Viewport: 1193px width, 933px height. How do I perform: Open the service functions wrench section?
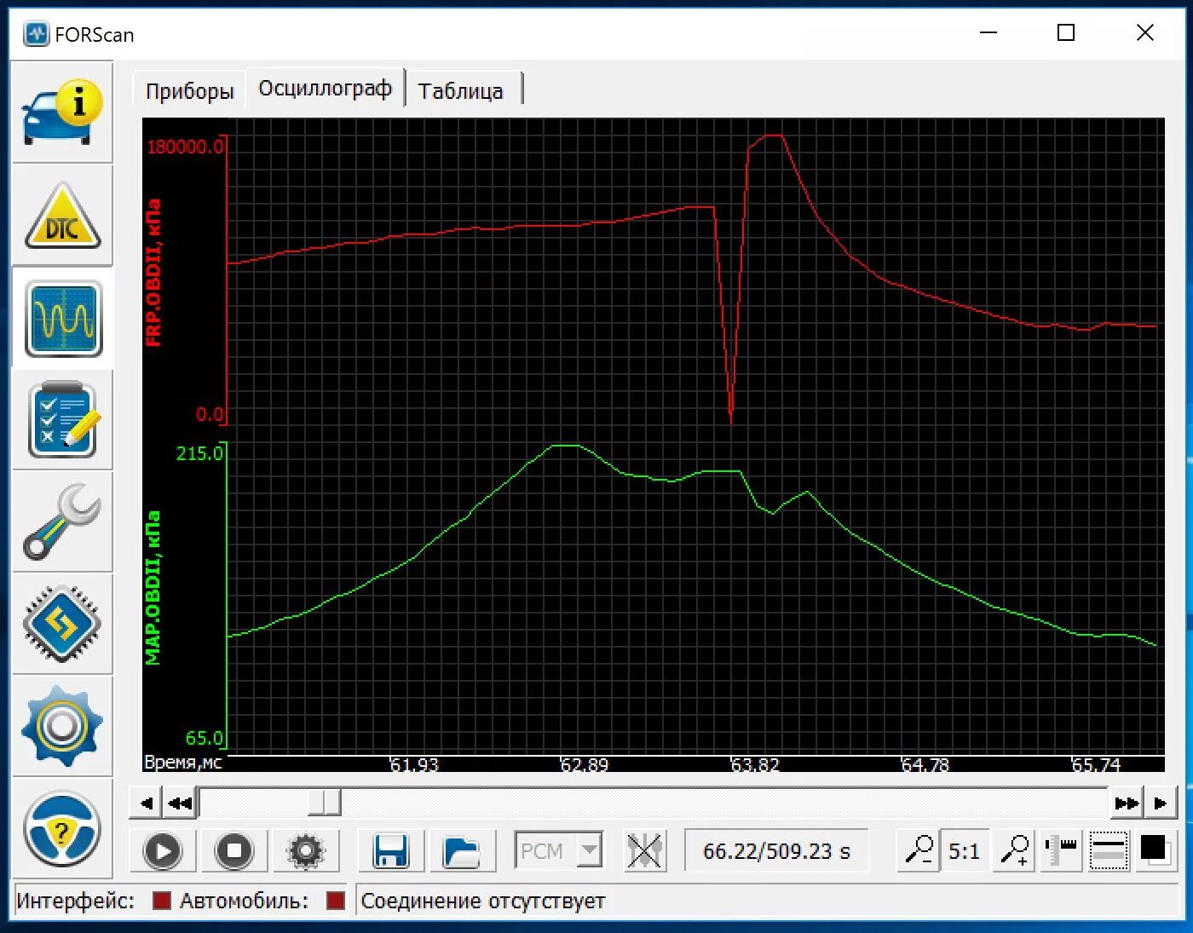click(x=62, y=521)
